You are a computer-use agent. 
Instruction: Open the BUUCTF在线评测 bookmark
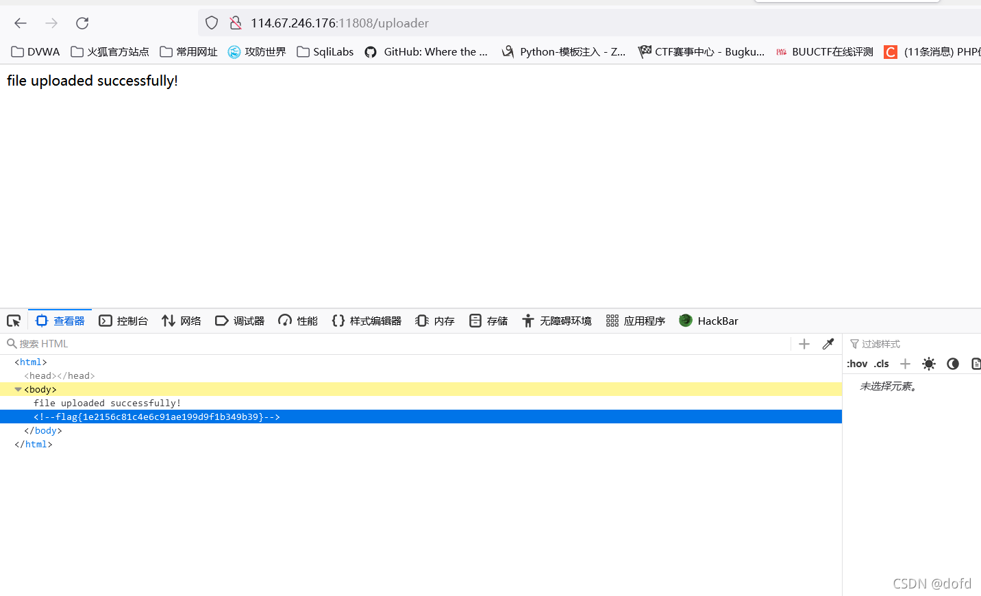[825, 52]
